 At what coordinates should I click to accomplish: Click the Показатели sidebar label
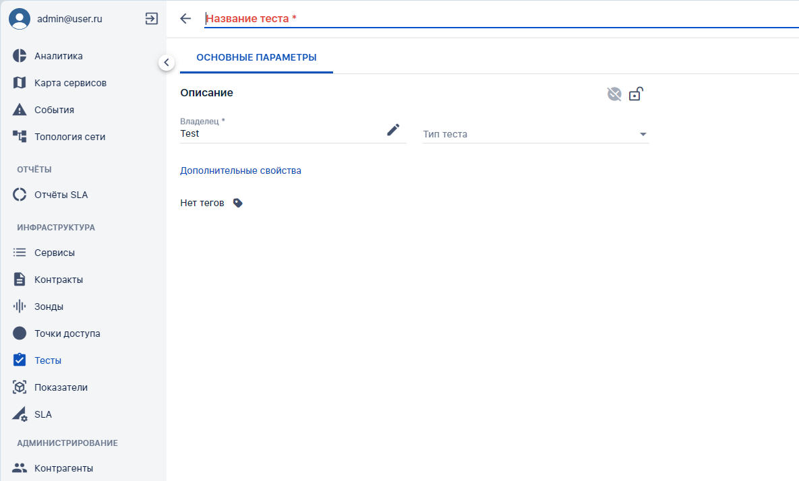pos(61,388)
